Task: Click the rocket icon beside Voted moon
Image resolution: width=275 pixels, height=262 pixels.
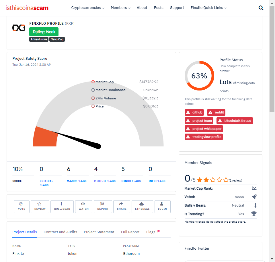Action: coord(254,197)
